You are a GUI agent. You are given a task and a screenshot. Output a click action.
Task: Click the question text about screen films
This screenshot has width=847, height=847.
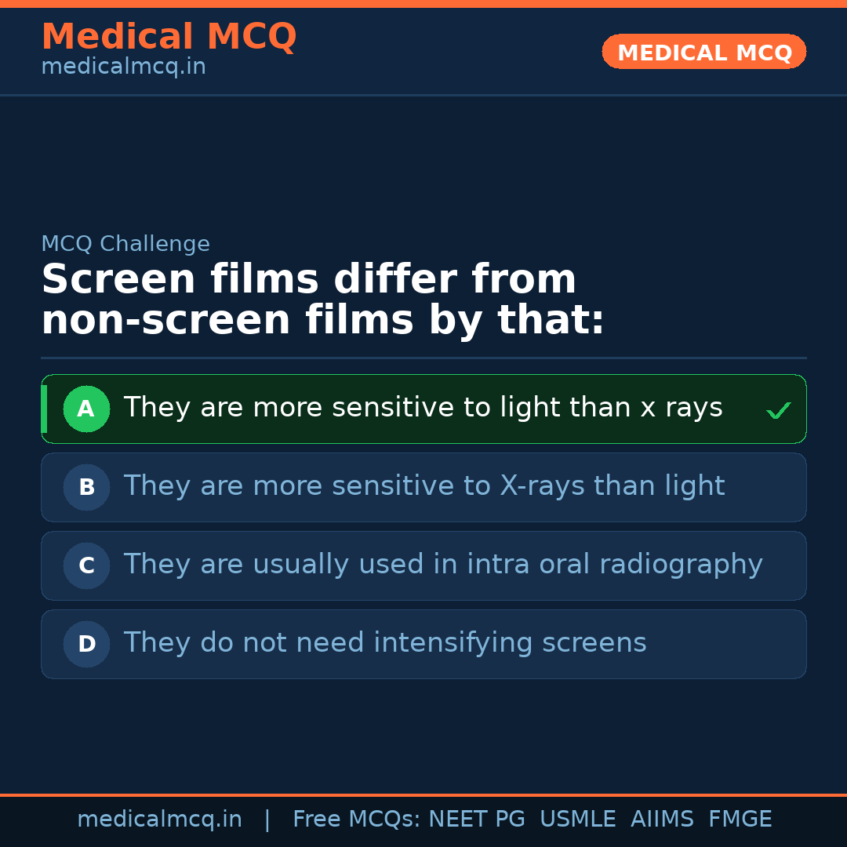tap(322, 300)
